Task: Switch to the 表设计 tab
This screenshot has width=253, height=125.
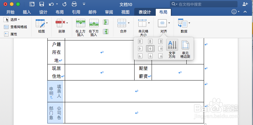Action: pos(145,12)
